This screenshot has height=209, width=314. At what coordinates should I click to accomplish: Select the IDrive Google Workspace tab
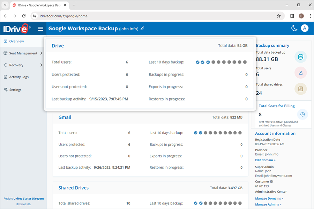pos(39,5)
